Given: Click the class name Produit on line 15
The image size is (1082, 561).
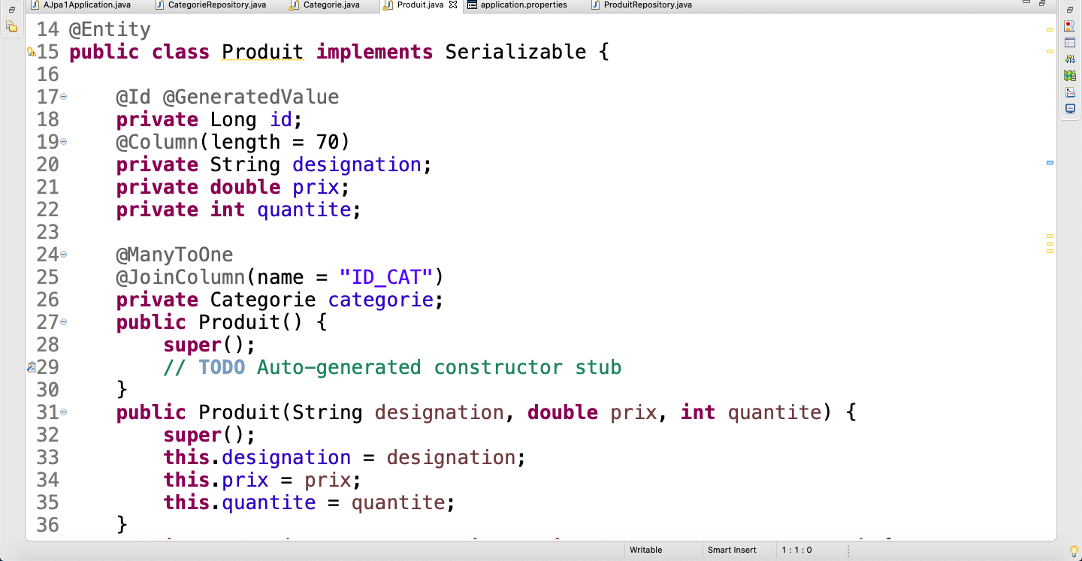Looking at the screenshot, I should pyautogui.click(x=262, y=52).
